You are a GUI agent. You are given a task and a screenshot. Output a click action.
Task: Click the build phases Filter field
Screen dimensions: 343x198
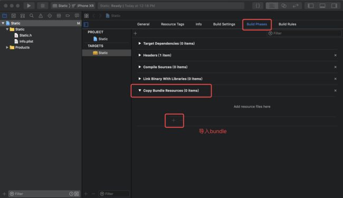tap(304, 33)
